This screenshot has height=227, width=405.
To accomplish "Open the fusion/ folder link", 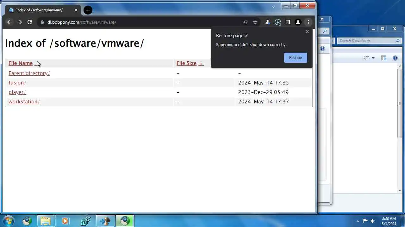I will (x=17, y=83).
